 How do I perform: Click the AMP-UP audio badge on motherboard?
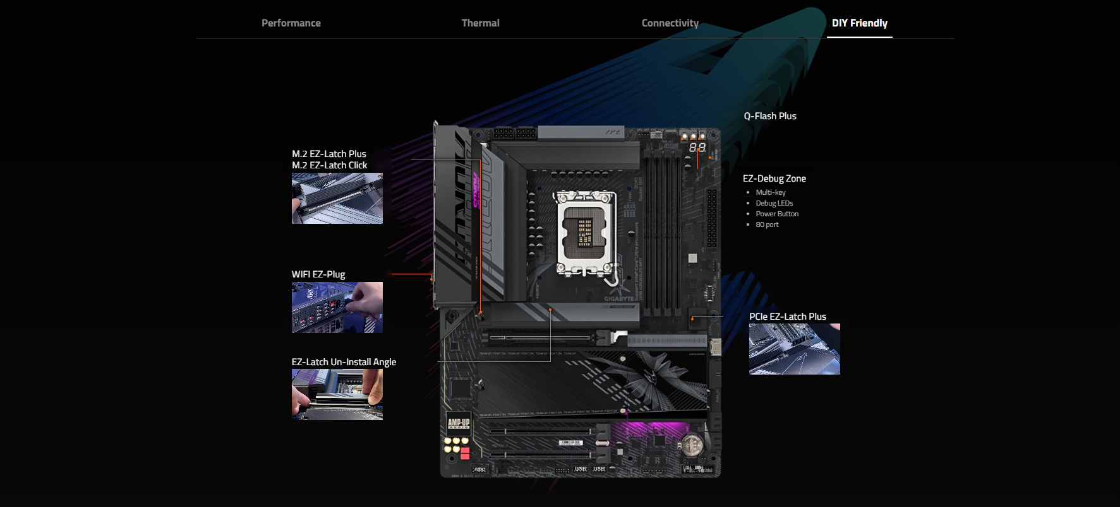tap(459, 423)
